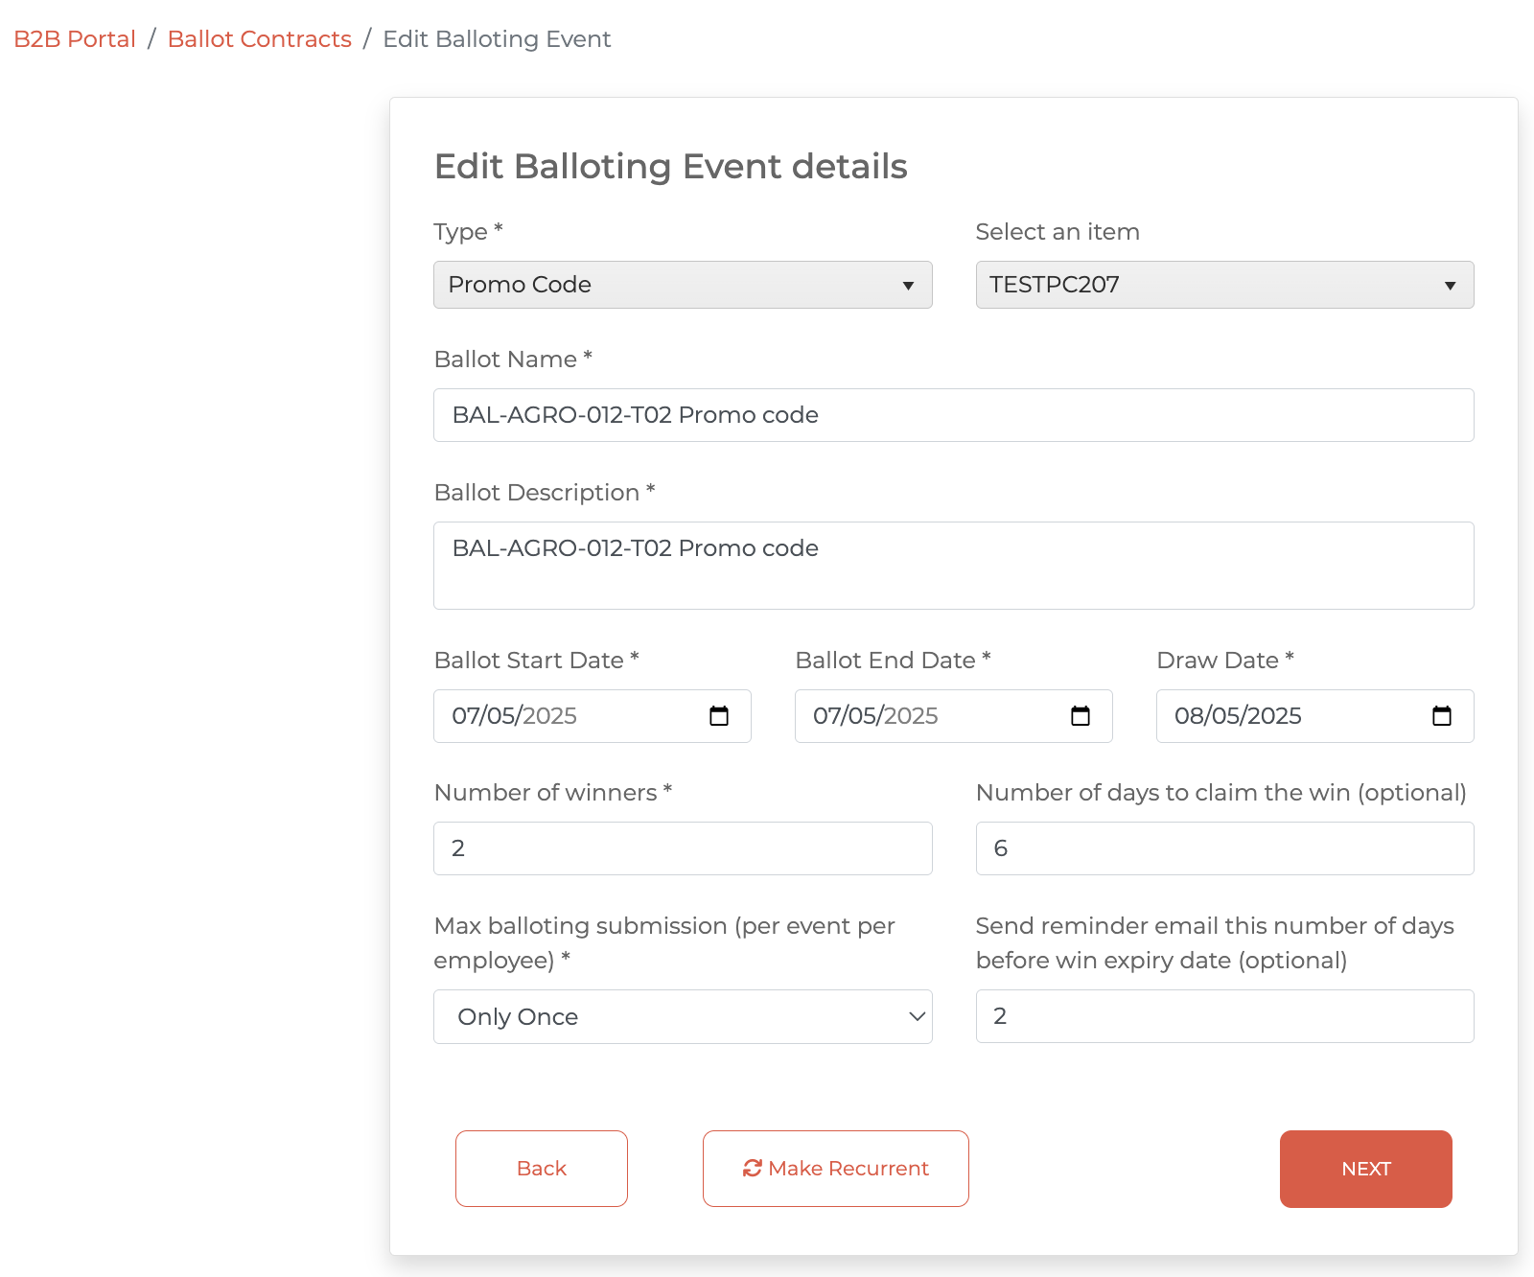
Task: Click the reminder email days input
Action: 1223,1016
